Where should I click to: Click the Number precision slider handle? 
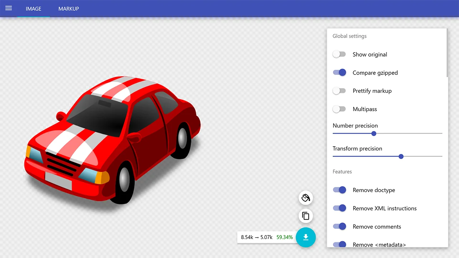[374, 133]
